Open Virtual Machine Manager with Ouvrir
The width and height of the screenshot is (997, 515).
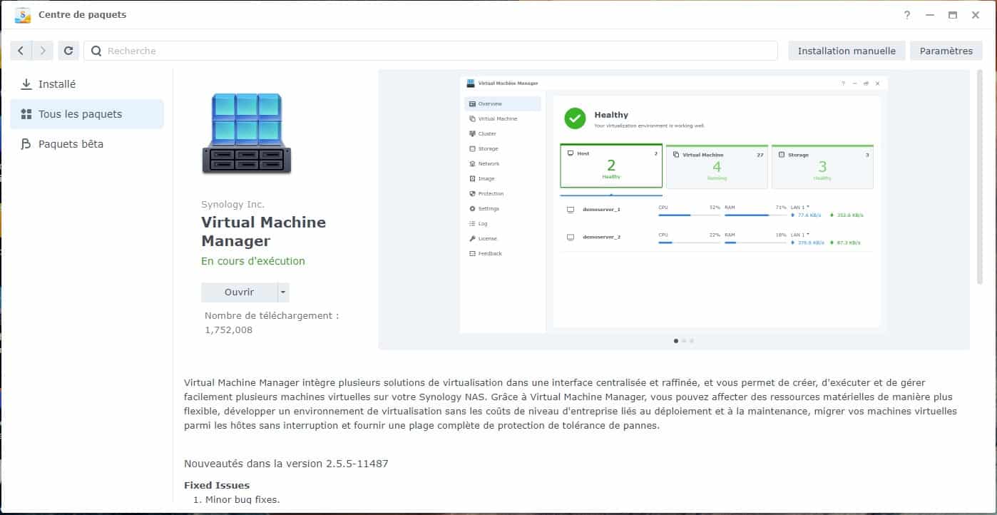[x=239, y=292]
